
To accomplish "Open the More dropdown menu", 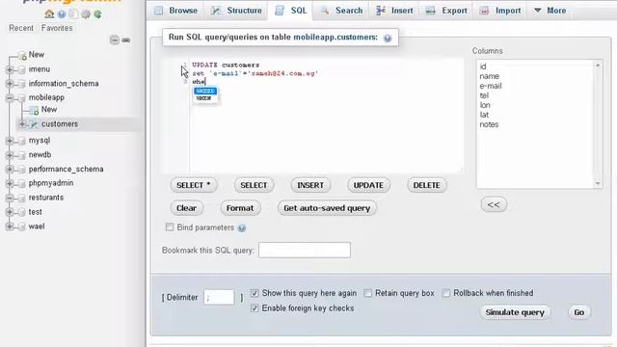I will pos(550,11).
